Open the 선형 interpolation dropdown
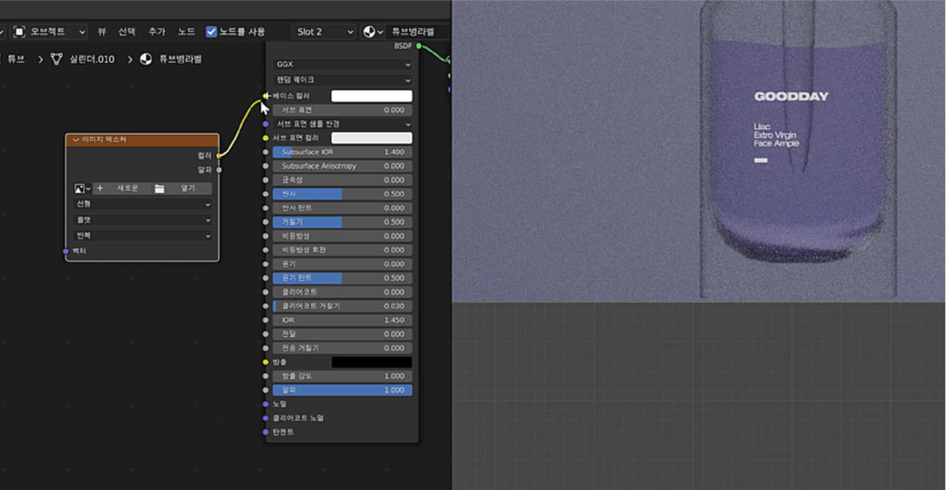This screenshot has height=490, width=946. pyautogui.click(x=142, y=204)
